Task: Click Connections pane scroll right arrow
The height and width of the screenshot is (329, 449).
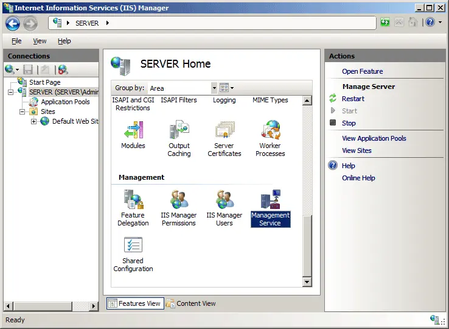Action: pos(94,306)
